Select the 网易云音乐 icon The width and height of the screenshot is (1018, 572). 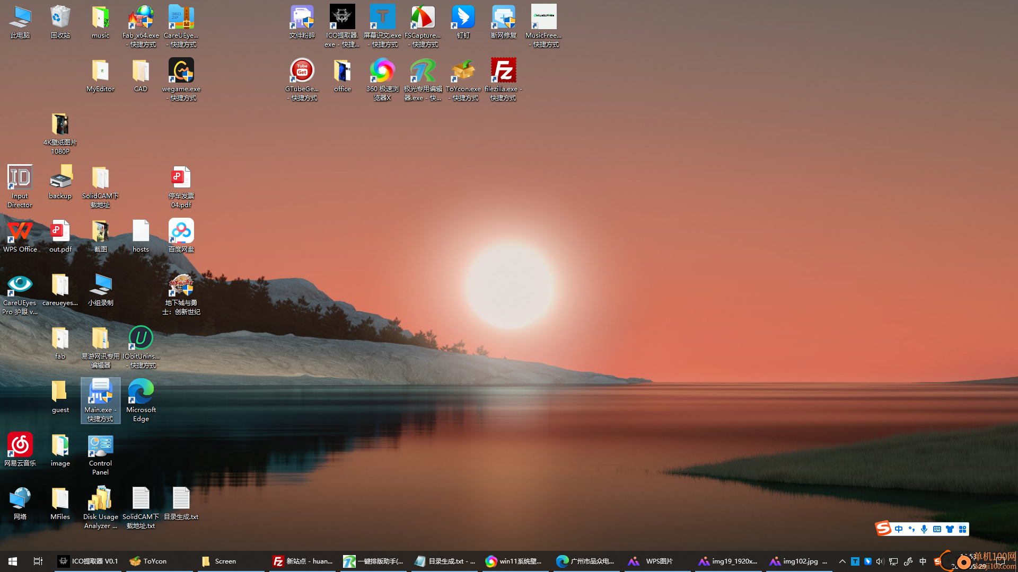pos(20,450)
